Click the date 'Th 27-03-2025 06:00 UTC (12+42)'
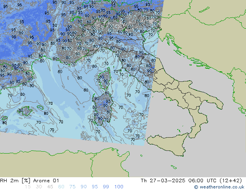 pos(191,181)
